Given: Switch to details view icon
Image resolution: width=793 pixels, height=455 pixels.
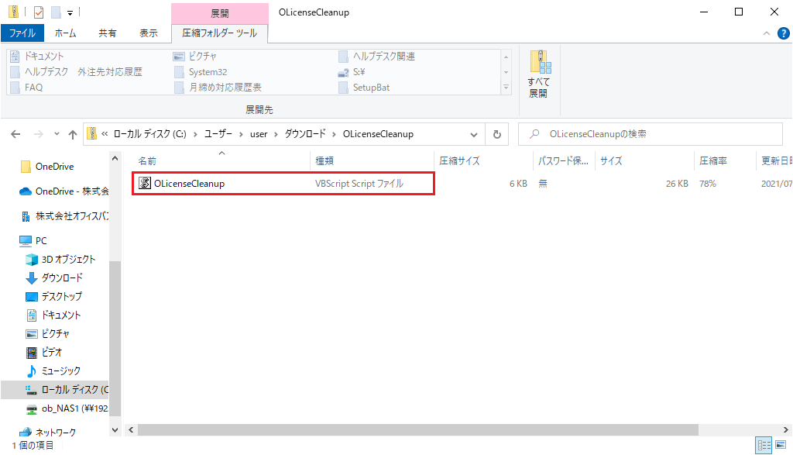Looking at the screenshot, I should tap(764, 445).
